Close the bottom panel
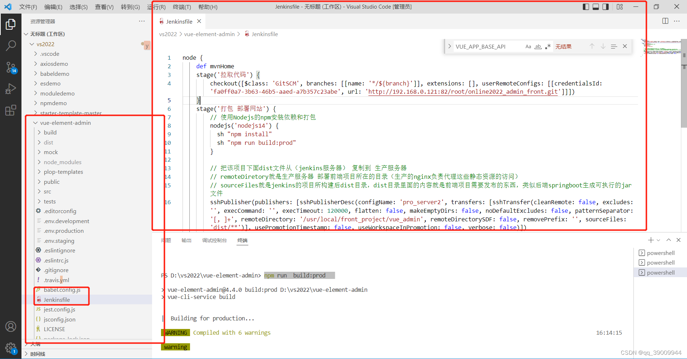 [x=678, y=240]
